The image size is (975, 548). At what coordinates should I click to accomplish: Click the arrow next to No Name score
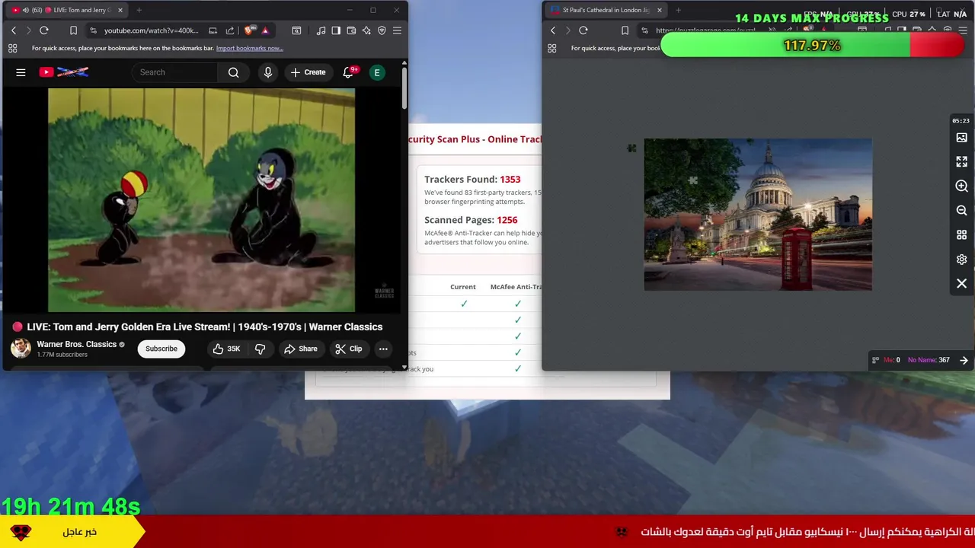[x=964, y=360]
